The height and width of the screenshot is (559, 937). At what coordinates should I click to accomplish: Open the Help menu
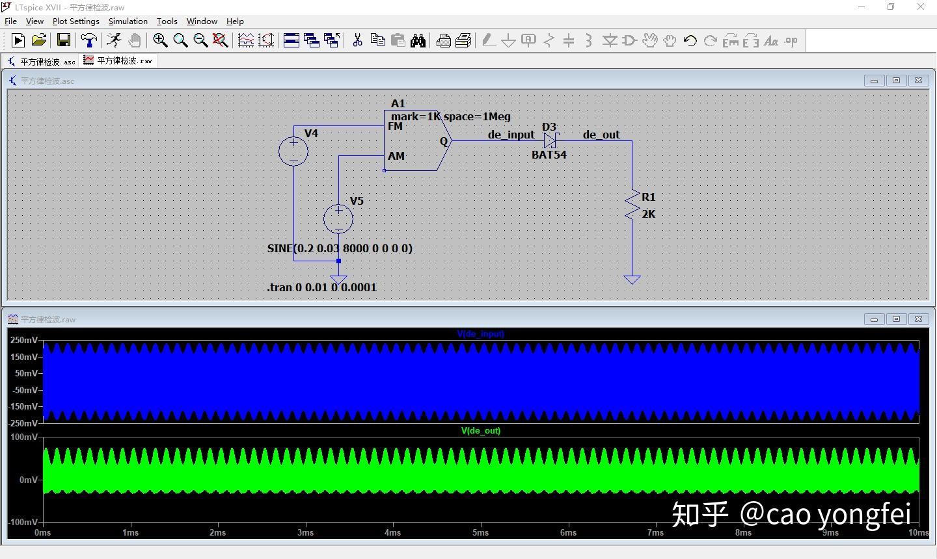[235, 21]
